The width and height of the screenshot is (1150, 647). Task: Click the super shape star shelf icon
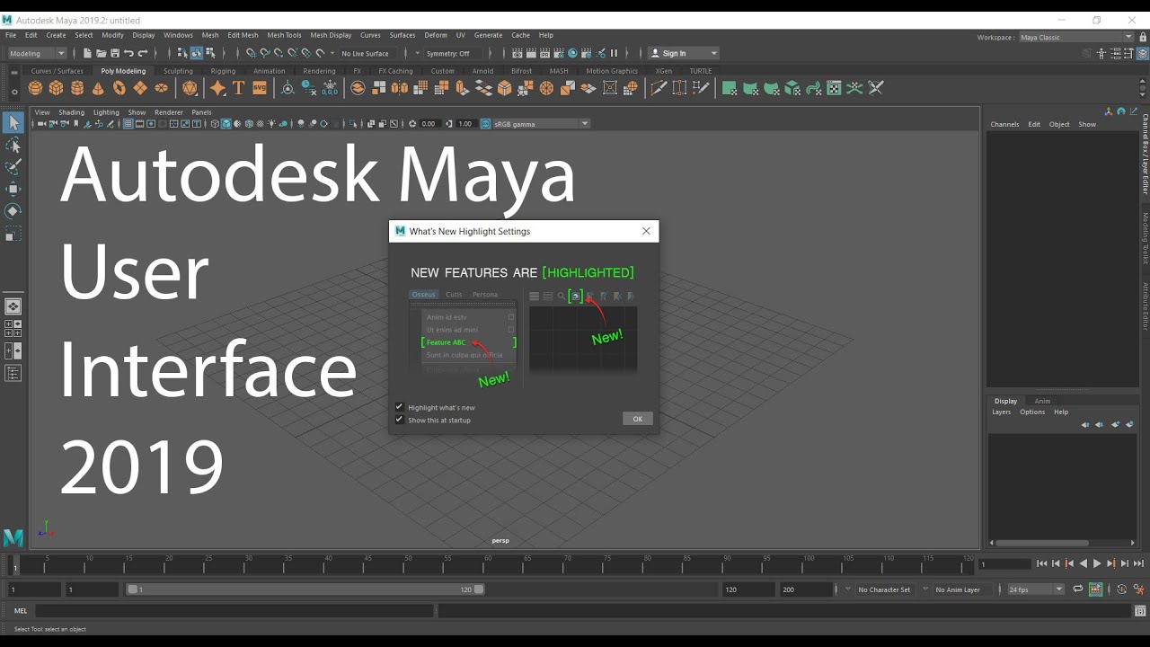click(217, 88)
